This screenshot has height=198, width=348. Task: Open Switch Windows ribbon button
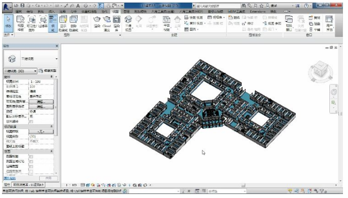[289, 23]
